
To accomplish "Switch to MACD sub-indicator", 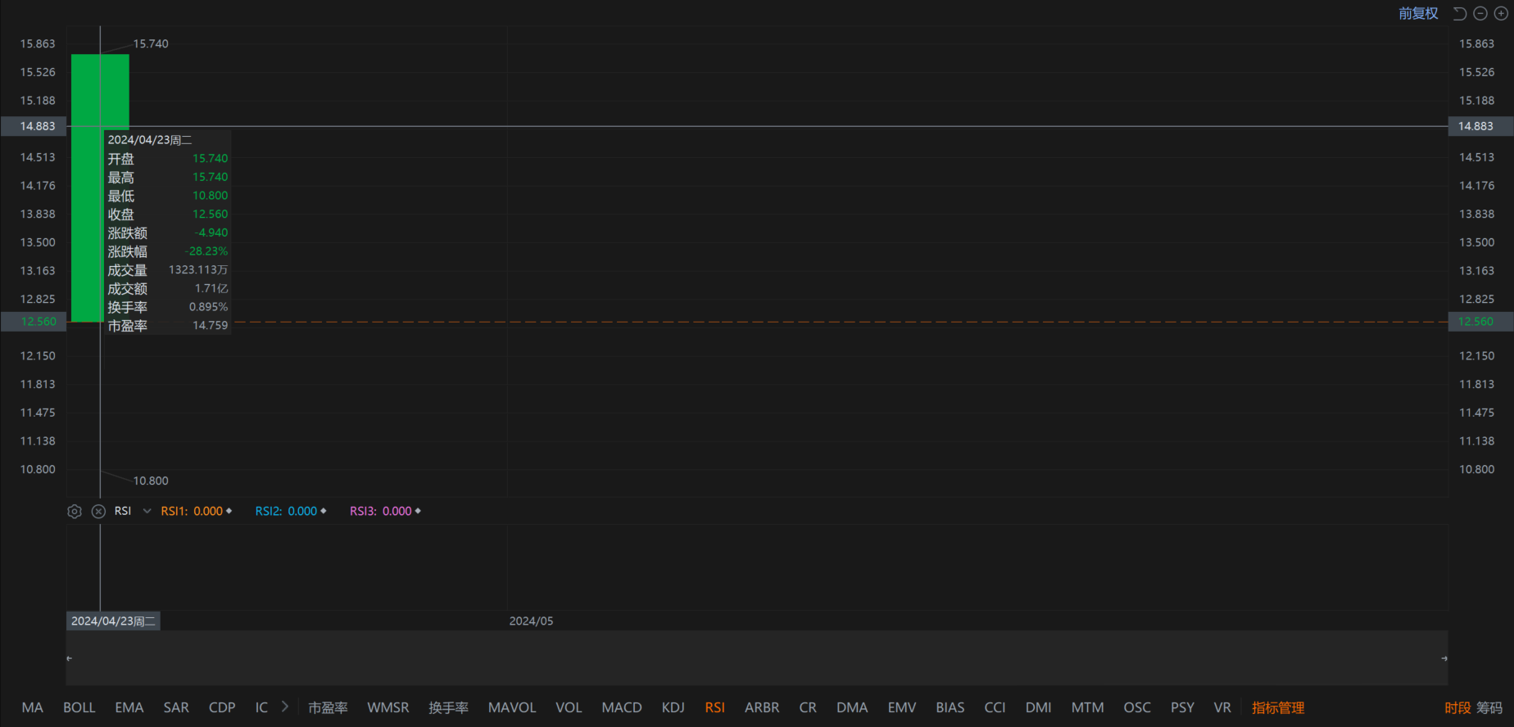I will [622, 707].
